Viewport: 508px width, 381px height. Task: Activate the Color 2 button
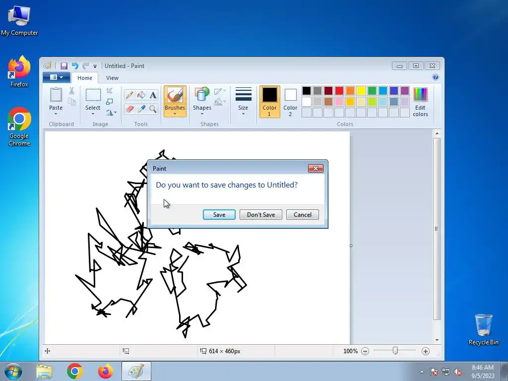290,102
